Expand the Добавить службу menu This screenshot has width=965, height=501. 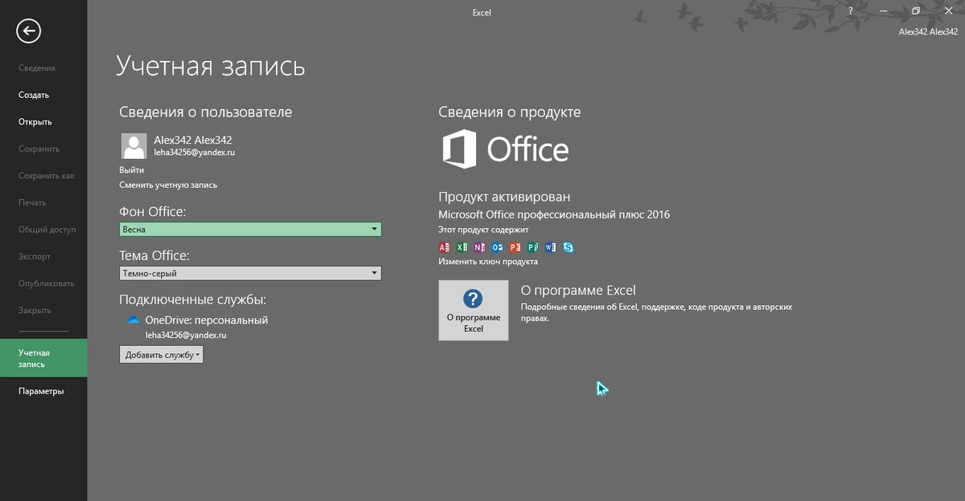point(161,354)
